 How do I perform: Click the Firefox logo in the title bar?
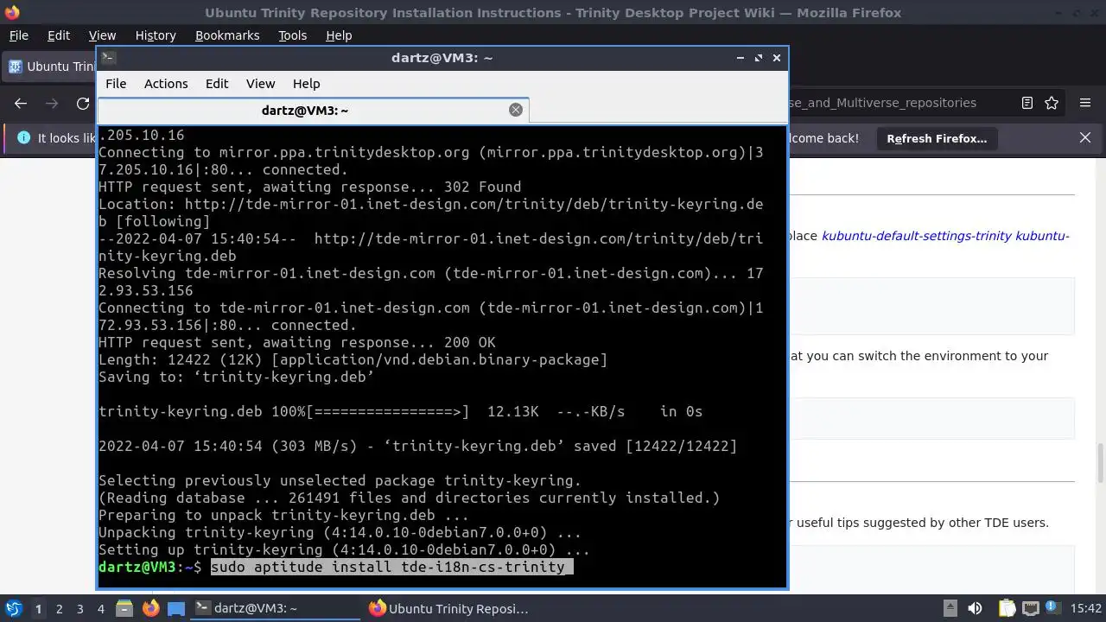(11, 12)
